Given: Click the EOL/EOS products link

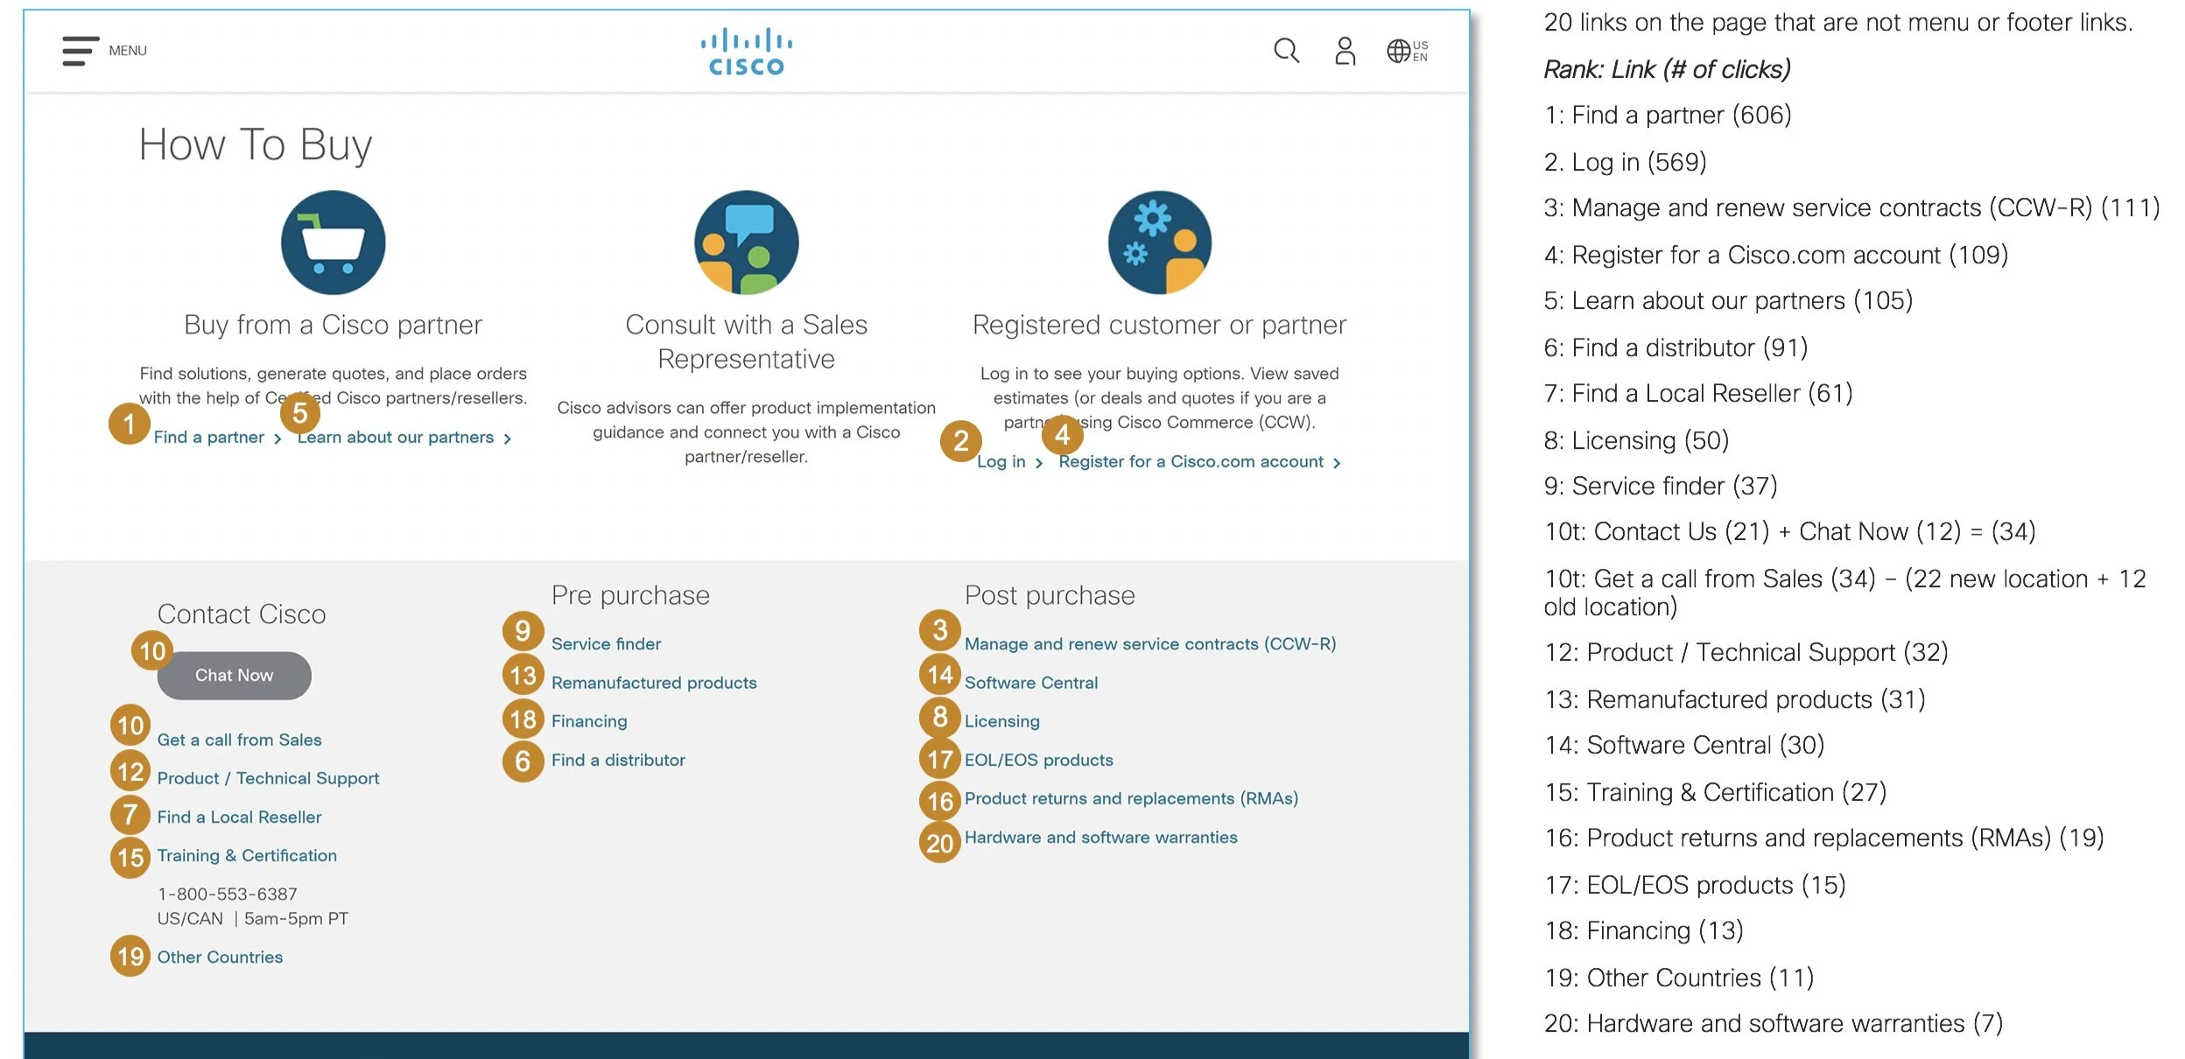Looking at the screenshot, I should (x=1039, y=760).
